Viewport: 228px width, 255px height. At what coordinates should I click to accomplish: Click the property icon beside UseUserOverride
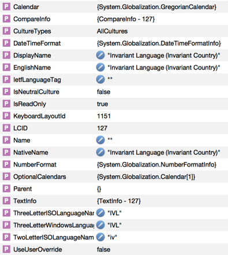point(6,249)
